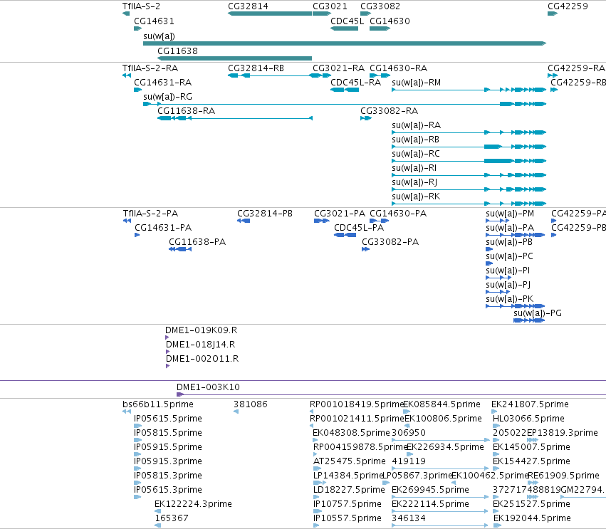Select the EK222114.5prime feature line
606x529 pixels.
(440, 511)
